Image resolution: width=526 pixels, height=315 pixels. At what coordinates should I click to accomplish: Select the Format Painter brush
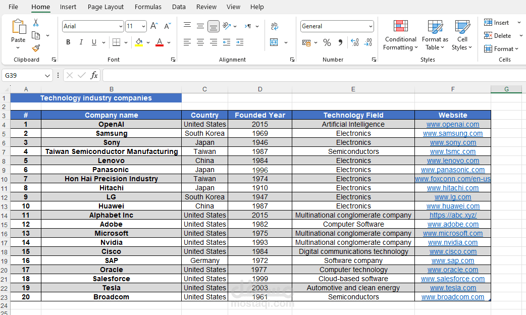(36, 48)
